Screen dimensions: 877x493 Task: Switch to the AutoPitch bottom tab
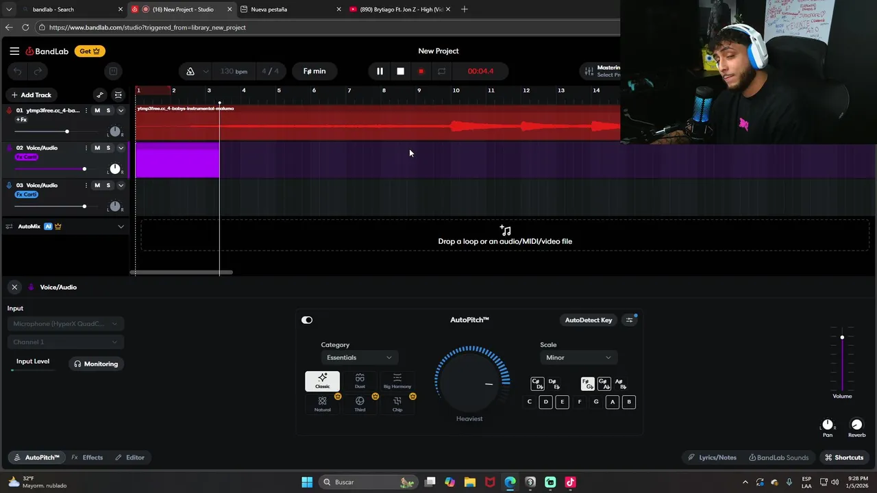point(37,457)
